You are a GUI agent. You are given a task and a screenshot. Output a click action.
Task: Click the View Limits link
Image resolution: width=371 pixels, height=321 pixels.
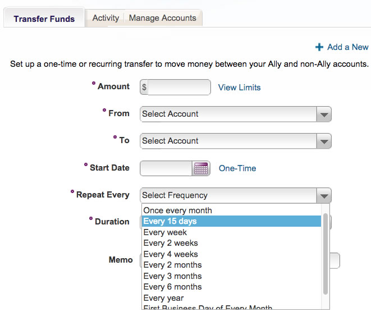[x=239, y=88]
